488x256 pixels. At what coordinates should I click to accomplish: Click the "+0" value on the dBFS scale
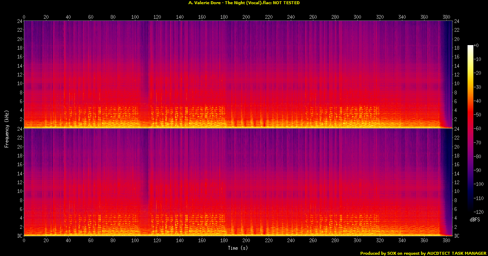click(476, 46)
